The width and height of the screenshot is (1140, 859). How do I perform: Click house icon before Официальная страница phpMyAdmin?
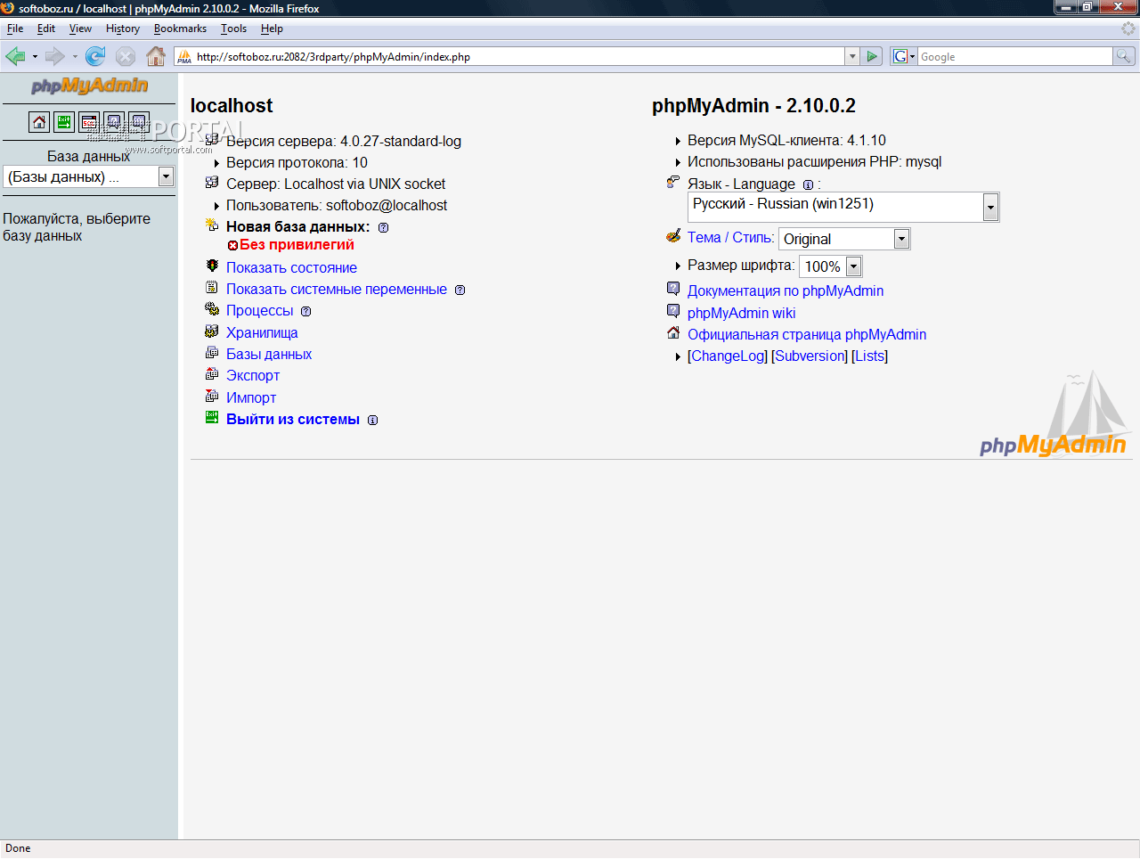point(673,332)
